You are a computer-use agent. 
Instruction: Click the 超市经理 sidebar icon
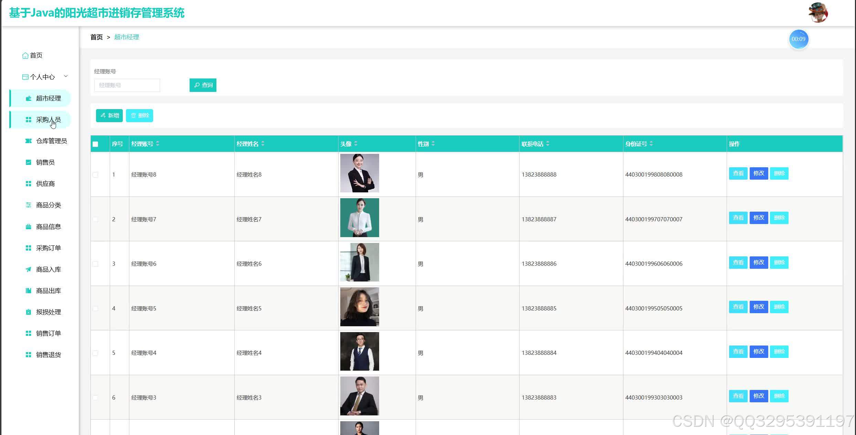29,98
